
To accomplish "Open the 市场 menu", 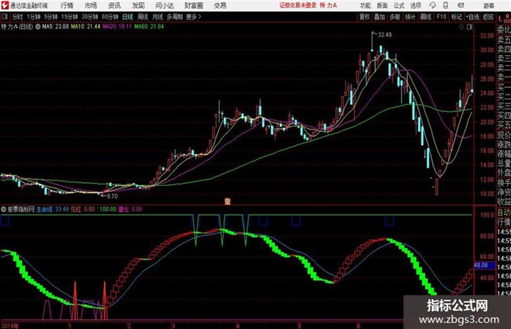I will [x=91, y=5].
